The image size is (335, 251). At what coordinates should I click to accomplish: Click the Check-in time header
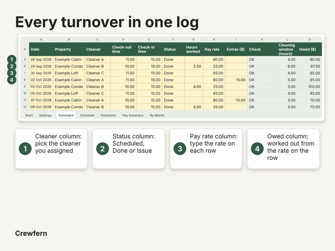point(149,49)
